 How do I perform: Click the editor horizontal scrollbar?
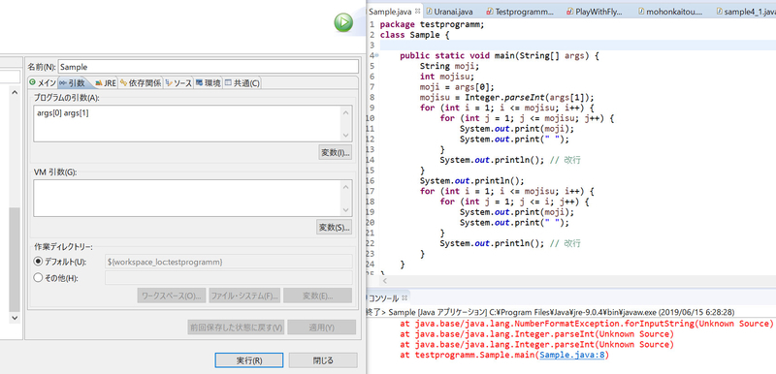click(x=571, y=281)
